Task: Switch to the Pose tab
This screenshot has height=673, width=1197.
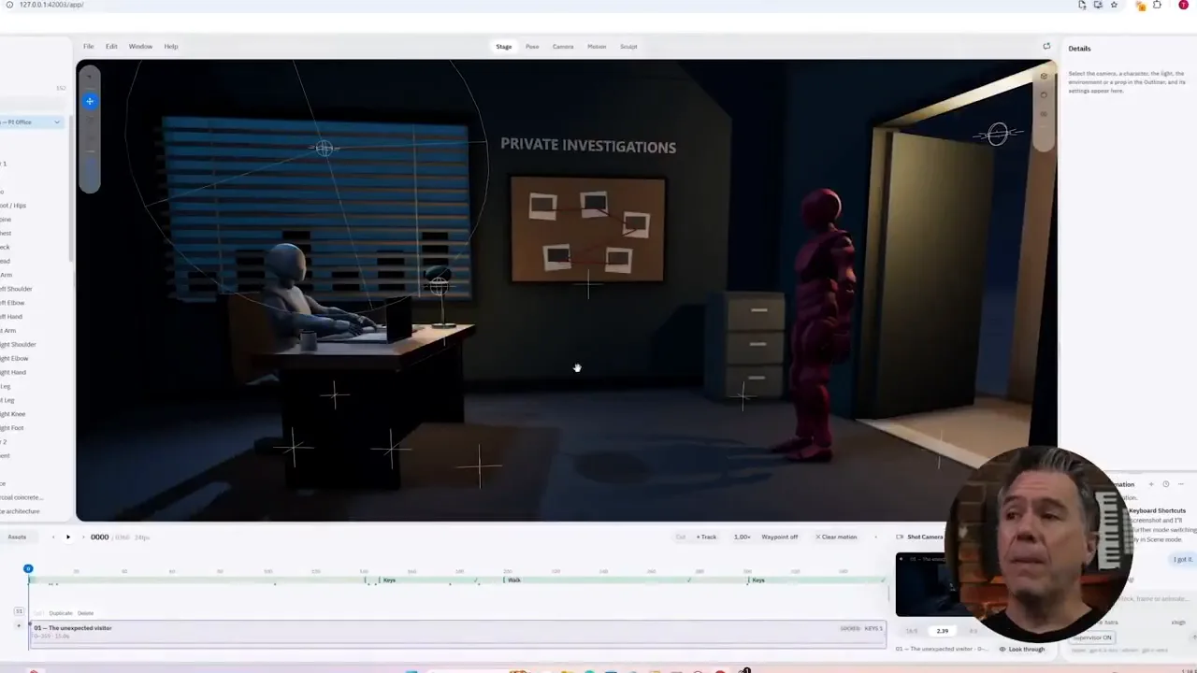Action: 532,46
